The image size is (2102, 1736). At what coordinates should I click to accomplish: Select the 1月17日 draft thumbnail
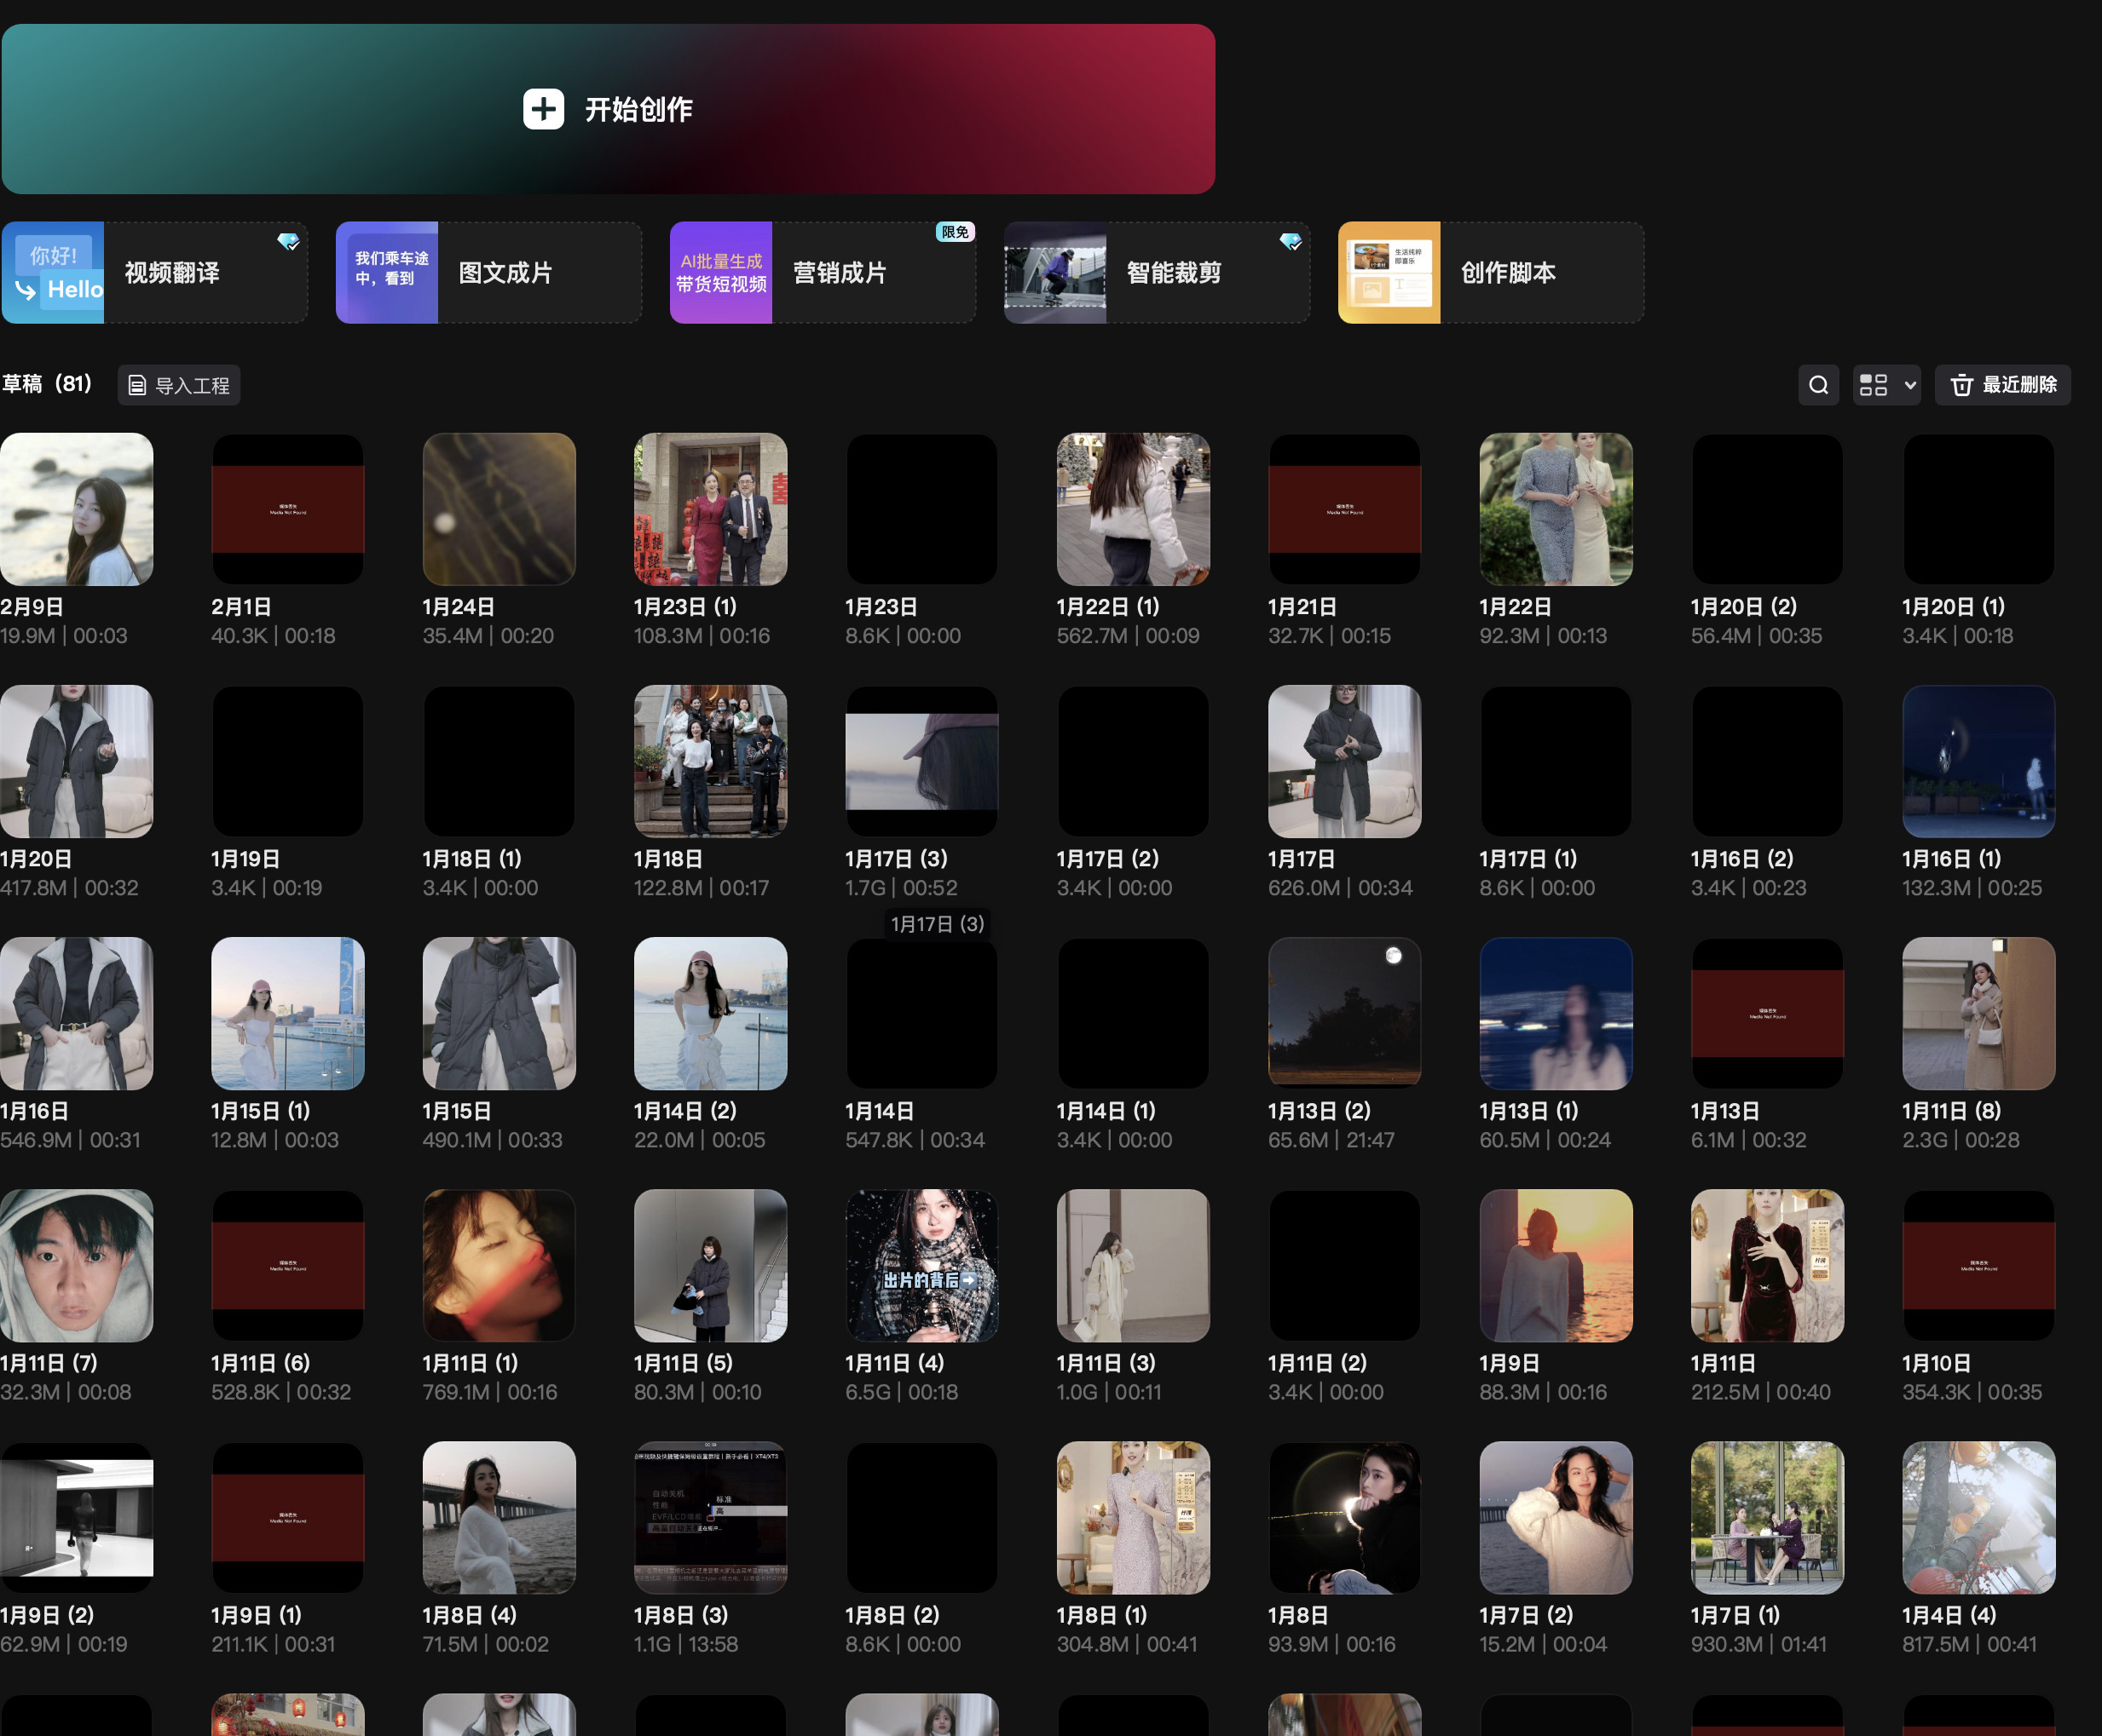pyautogui.click(x=1344, y=761)
